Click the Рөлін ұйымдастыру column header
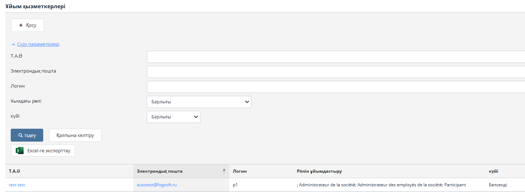 click(x=319, y=171)
